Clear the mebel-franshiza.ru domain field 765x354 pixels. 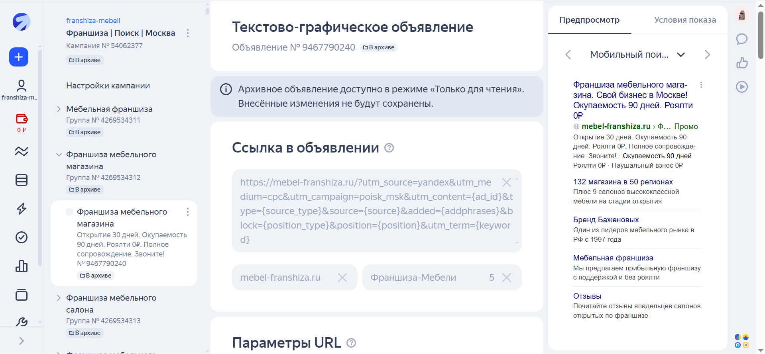click(x=342, y=278)
